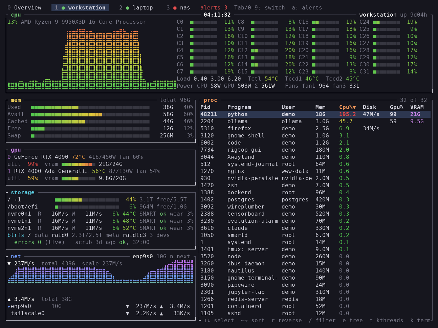This screenshot has width=438, height=328.
Task: Select the tensorboard process row
Action: 315,214
